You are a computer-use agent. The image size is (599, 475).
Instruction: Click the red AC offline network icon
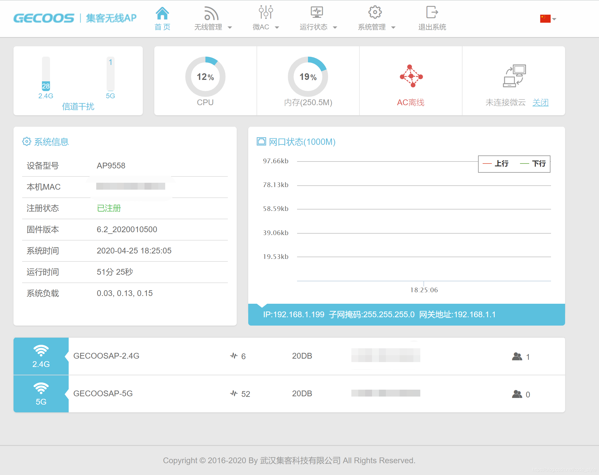coord(411,76)
